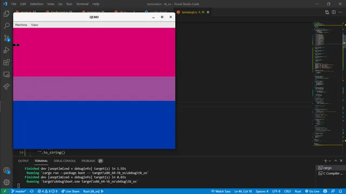Open the Terminal menu in menu bar

pyautogui.click(x=82, y=4)
